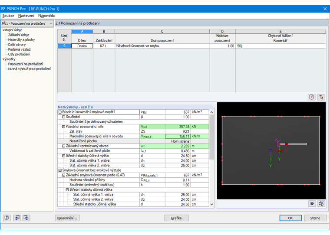This screenshot has width=330, height=235.
Task: Click the 357.39 kN value cell
Action: click(178, 127)
